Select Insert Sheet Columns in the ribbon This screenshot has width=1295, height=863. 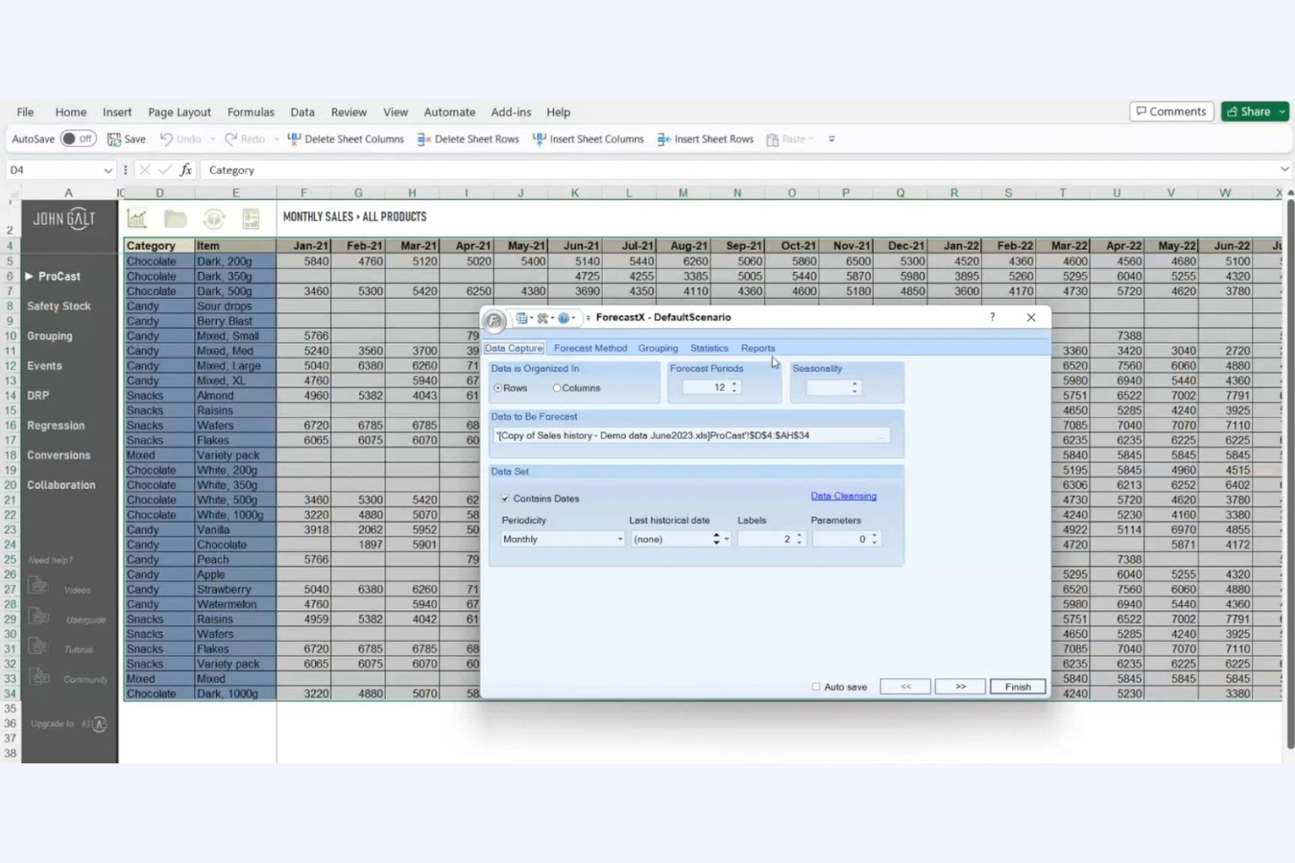(x=588, y=139)
